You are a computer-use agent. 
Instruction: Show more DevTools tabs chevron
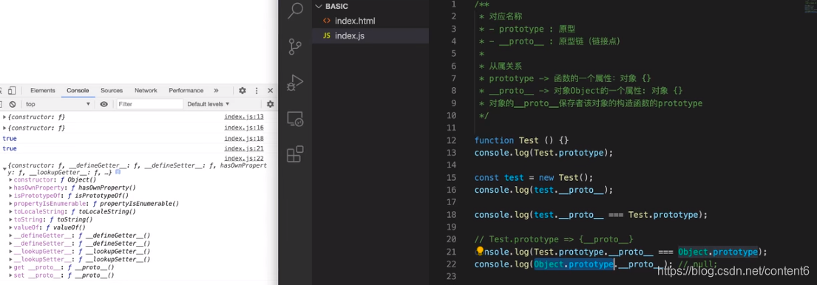216,91
